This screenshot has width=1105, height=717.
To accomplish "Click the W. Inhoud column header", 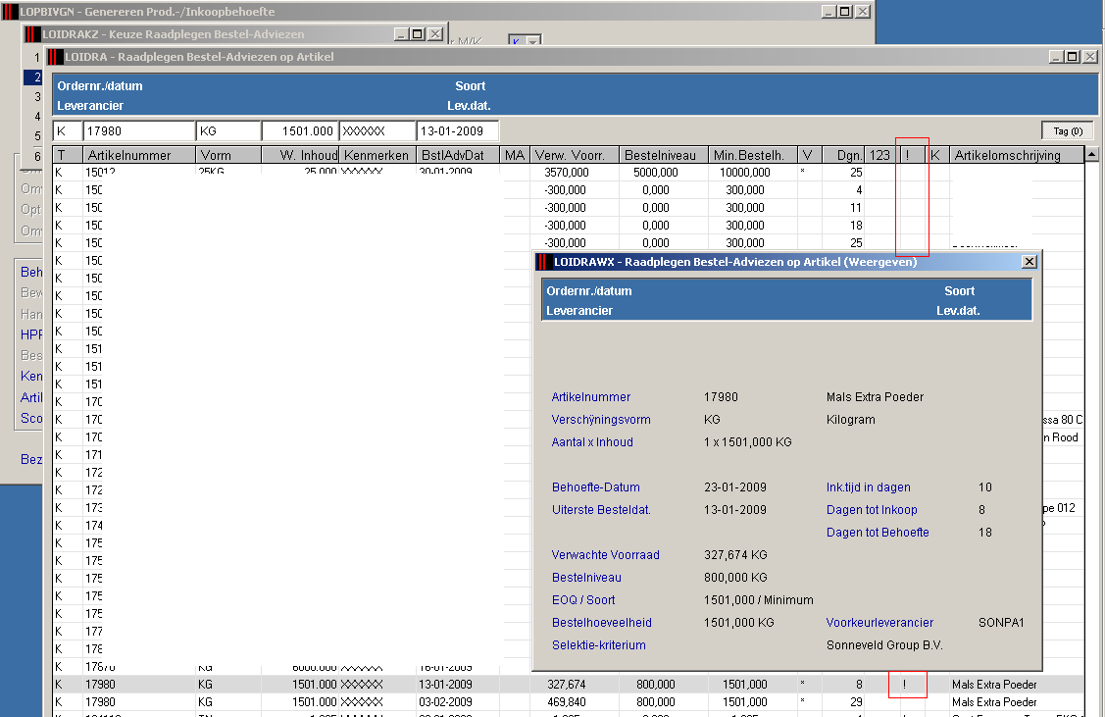I will pyautogui.click(x=300, y=155).
